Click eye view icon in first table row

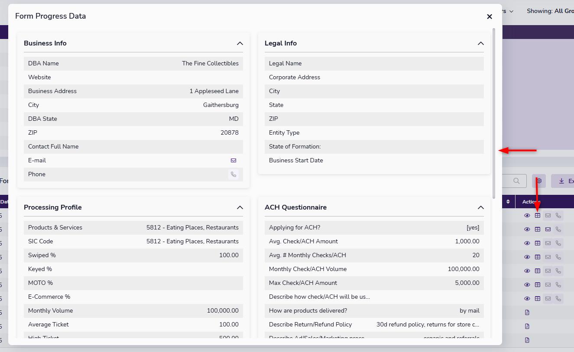pyautogui.click(x=527, y=216)
